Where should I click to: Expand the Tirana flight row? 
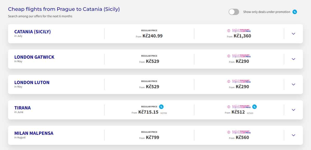tap(293, 110)
